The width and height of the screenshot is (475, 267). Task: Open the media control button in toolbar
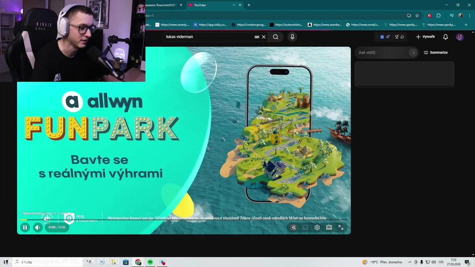pyautogui.click(x=452, y=16)
